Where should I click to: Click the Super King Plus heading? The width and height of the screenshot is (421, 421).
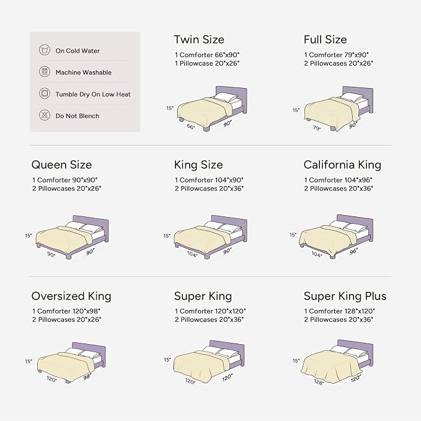345,296
